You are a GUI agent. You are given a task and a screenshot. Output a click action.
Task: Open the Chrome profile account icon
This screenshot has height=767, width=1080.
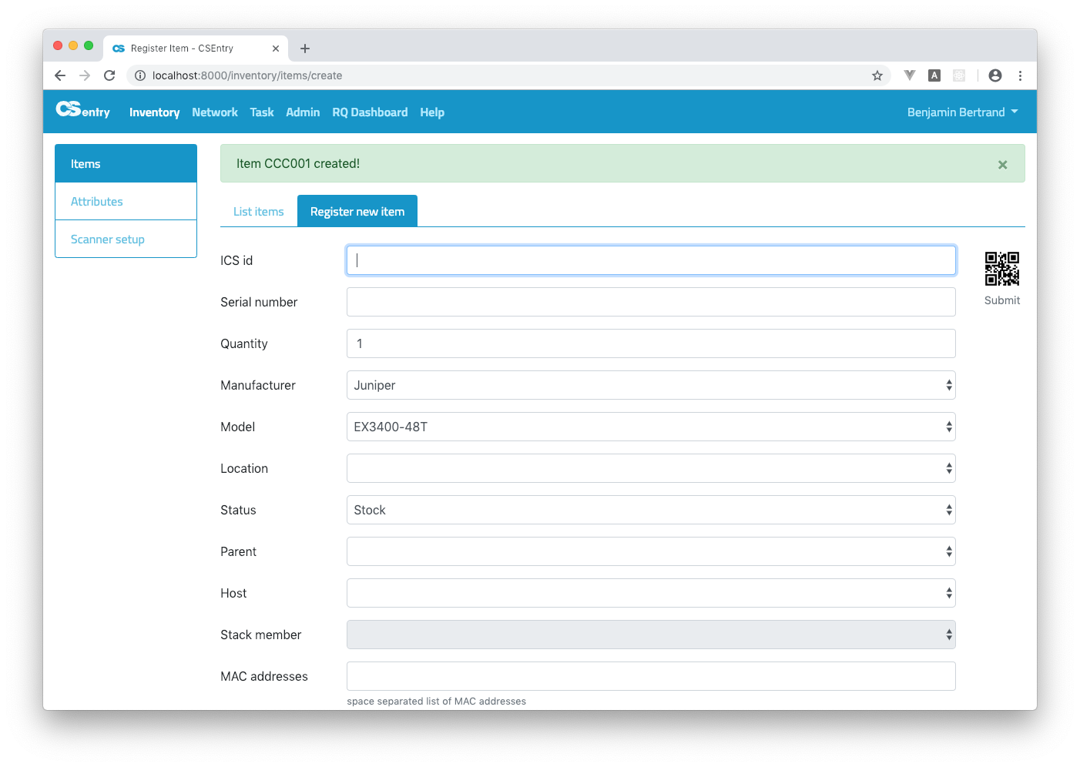point(994,75)
